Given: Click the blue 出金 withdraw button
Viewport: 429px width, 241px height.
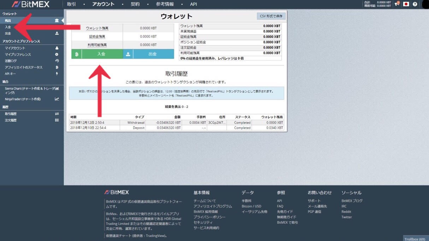Looking at the screenshot, I should (x=148, y=54).
